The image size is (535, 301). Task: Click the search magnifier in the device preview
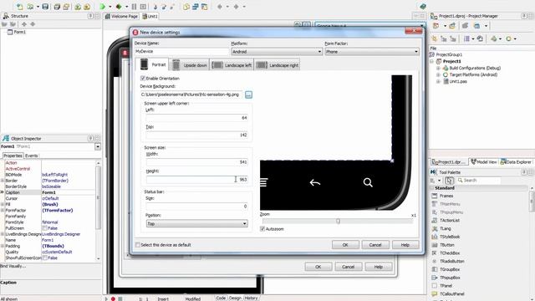point(368,182)
